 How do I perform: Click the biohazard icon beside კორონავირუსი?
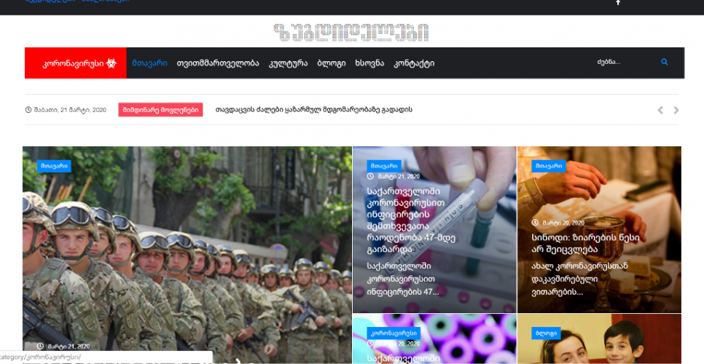pos(112,63)
